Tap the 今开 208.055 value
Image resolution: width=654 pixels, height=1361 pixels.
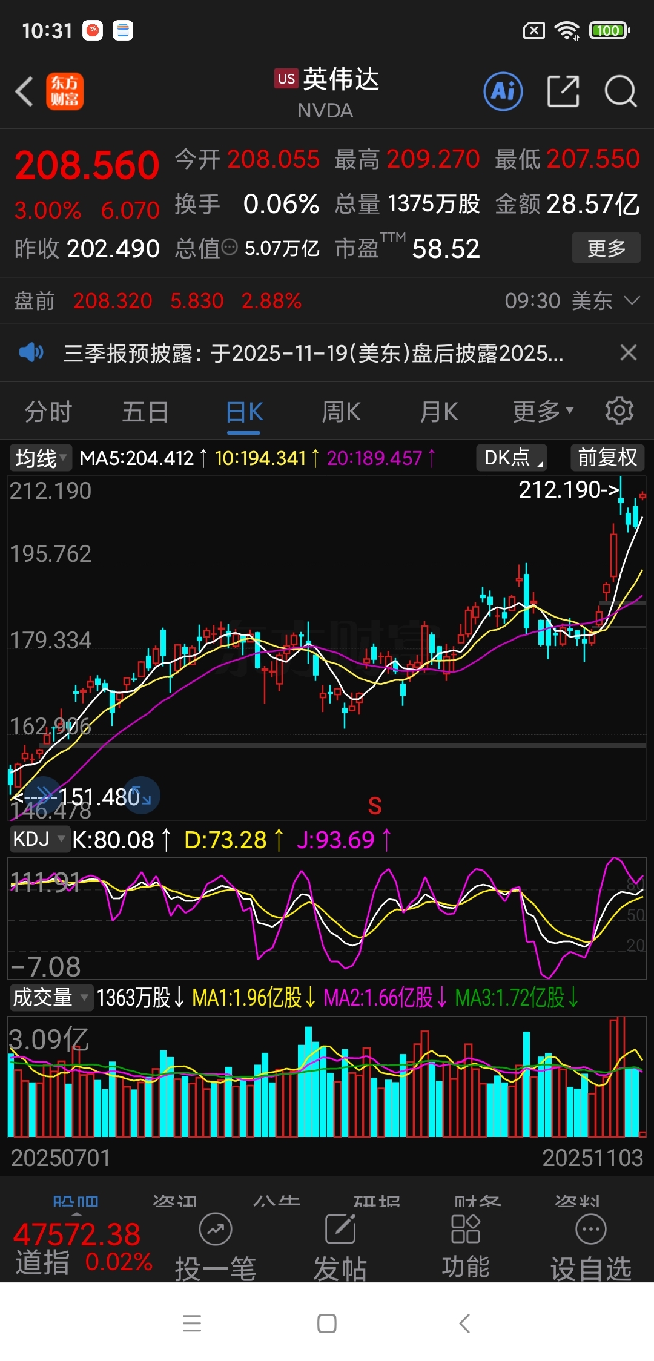[x=247, y=159]
